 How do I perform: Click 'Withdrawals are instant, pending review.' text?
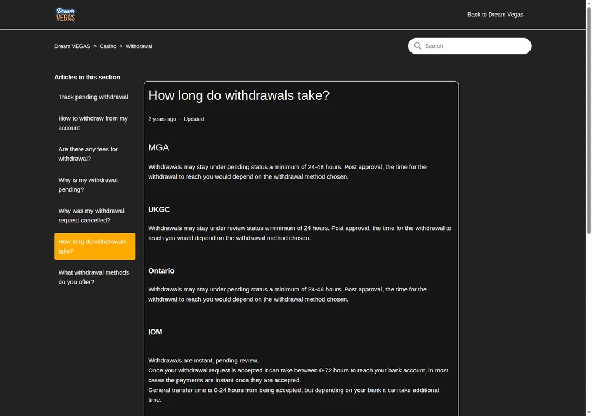(203, 361)
